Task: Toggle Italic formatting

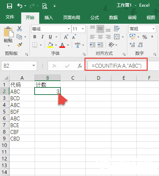Action: pos(42,37)
